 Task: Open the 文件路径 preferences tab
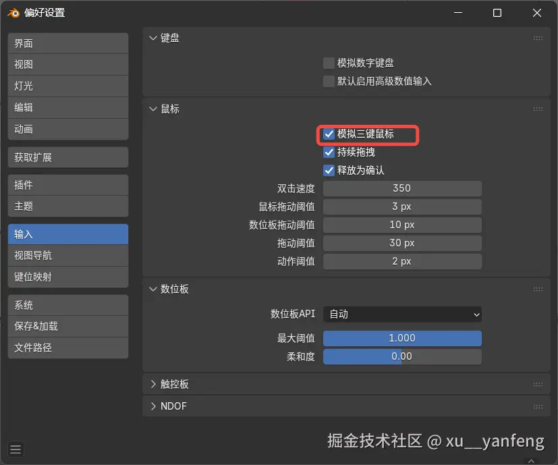[x=68, y=348]
